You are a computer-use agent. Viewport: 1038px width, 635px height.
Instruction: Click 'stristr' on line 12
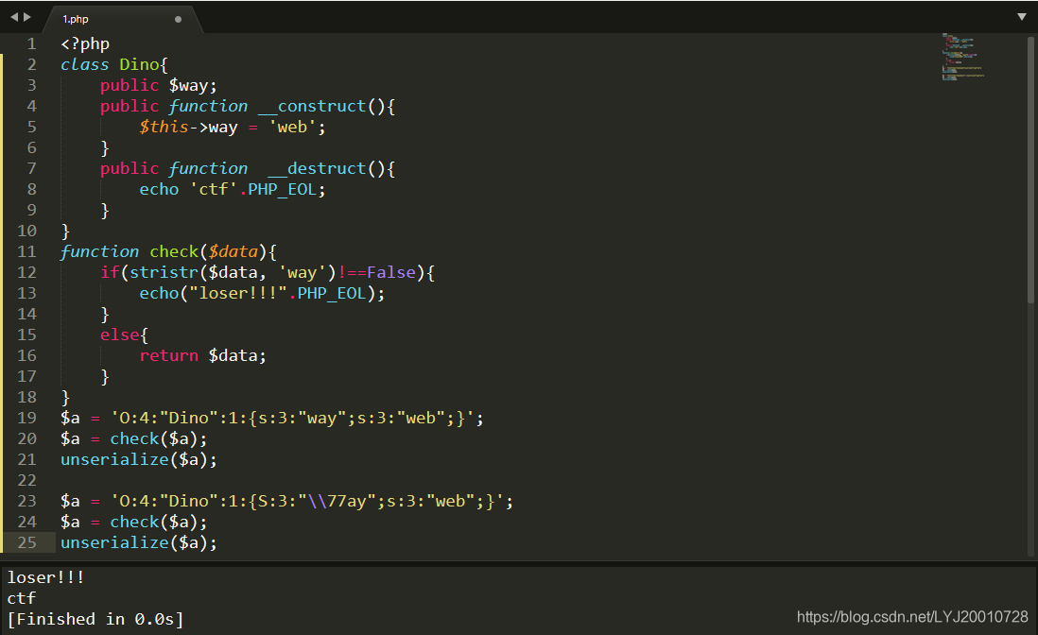pyautogui.click(x=164, y=272)
